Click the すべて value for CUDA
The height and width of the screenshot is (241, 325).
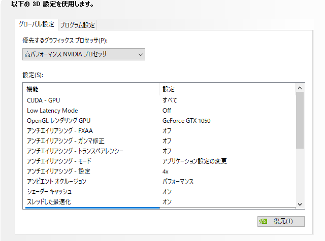click(170, 100)
